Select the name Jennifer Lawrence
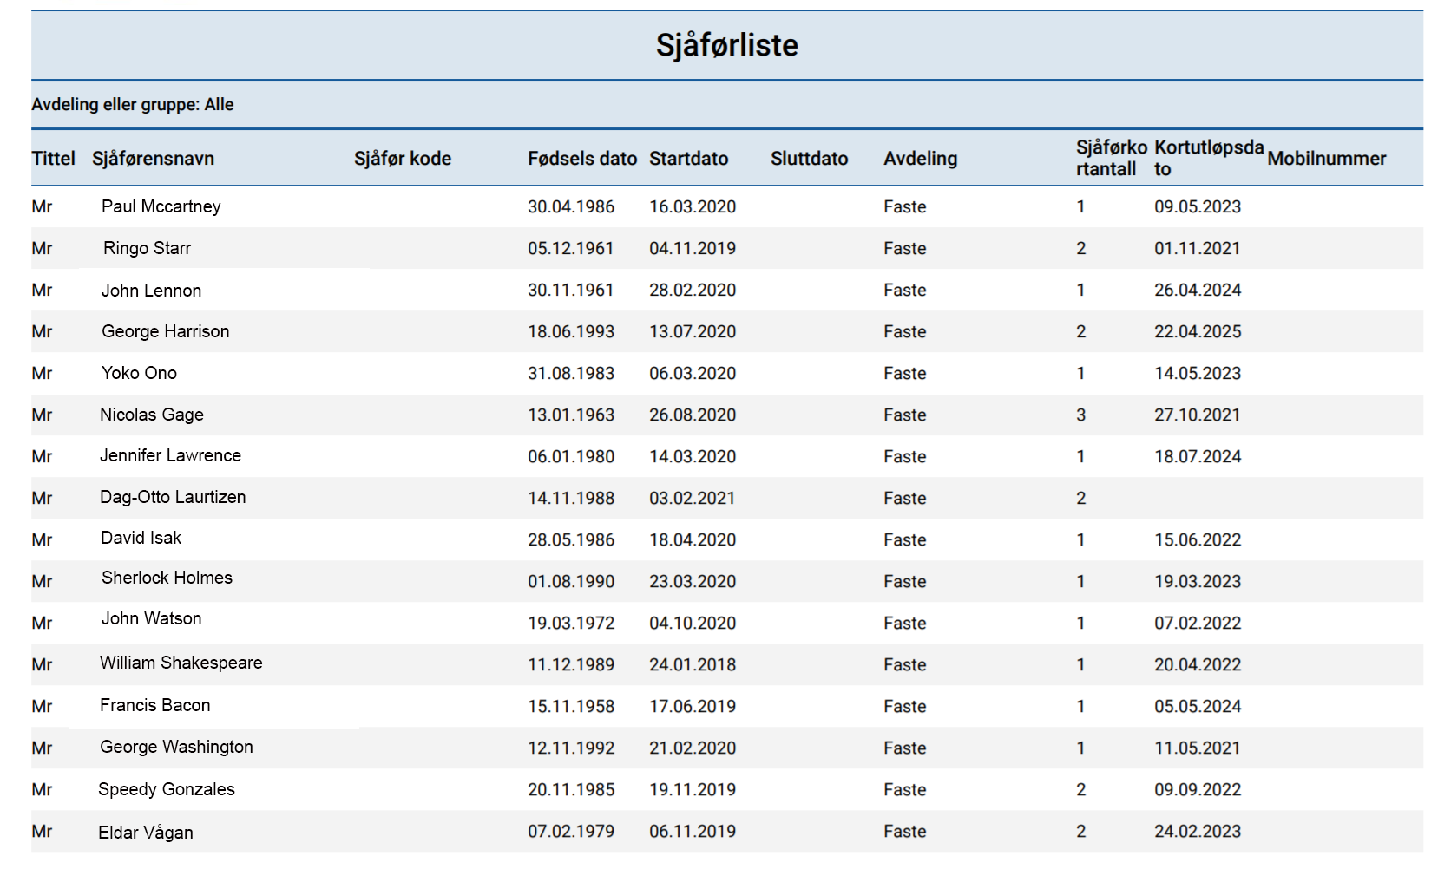 click(x=170, y=455)
